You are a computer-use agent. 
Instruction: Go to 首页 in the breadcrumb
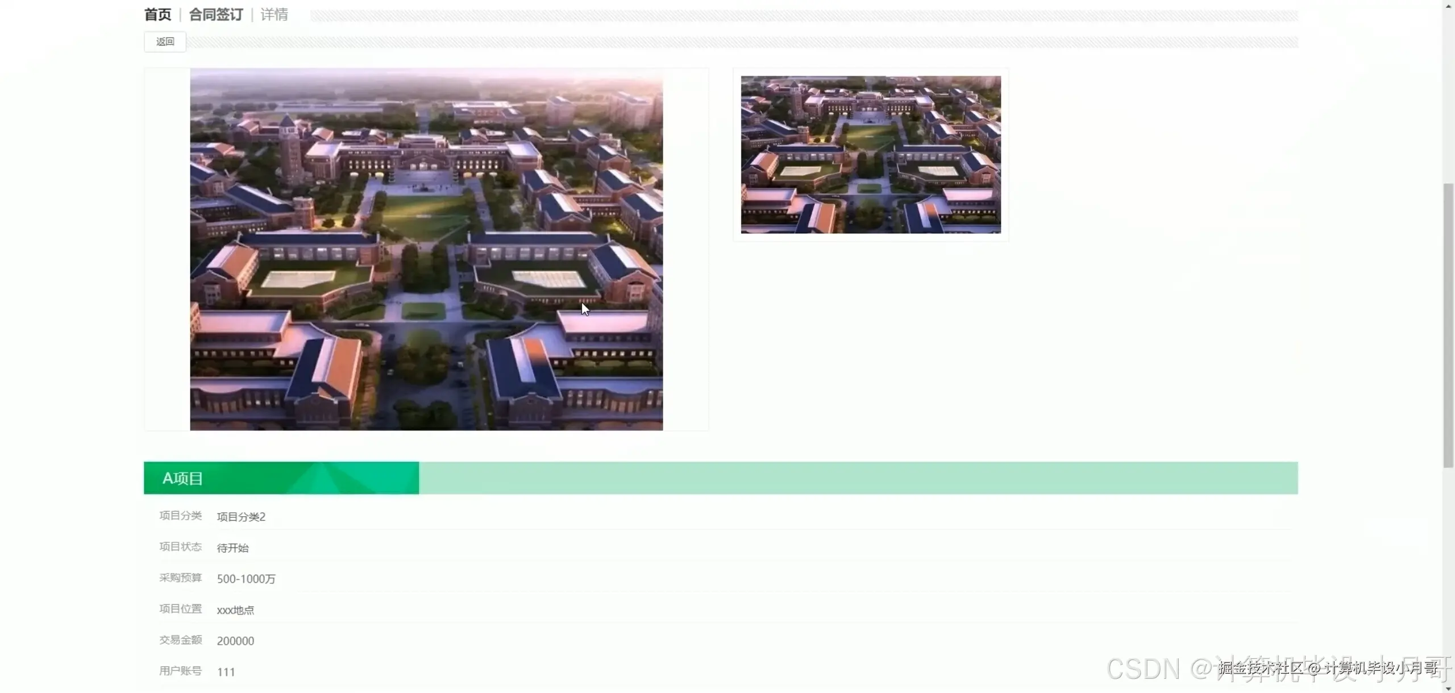(x=157, y=15)
